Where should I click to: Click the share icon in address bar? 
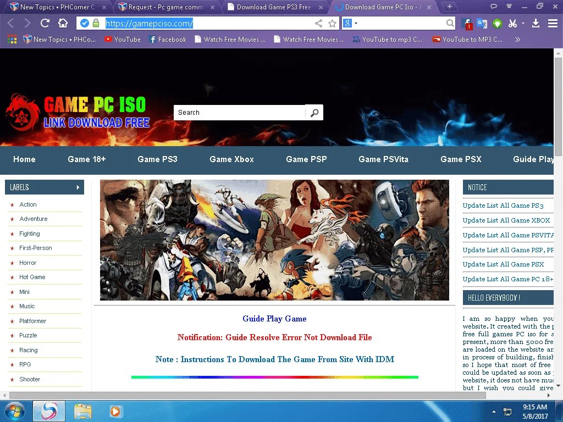coord(318,23)
